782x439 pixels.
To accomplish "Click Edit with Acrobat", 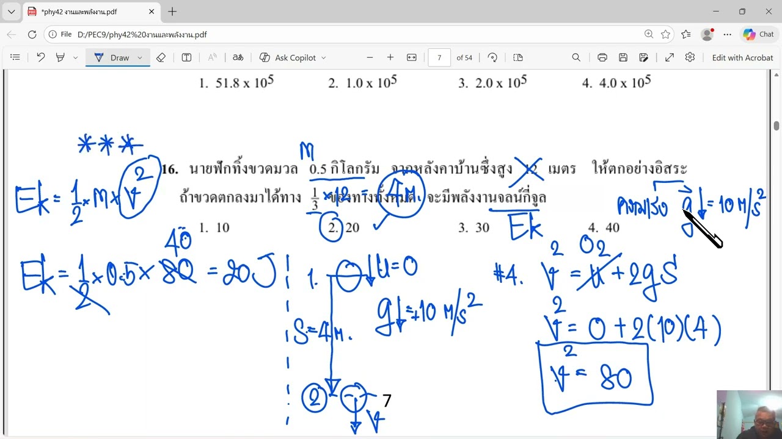I will click(742, 57).
